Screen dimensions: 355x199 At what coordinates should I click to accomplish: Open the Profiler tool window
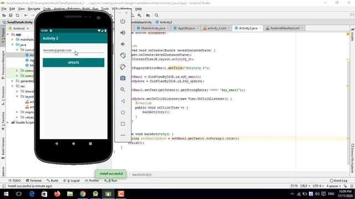92,181
